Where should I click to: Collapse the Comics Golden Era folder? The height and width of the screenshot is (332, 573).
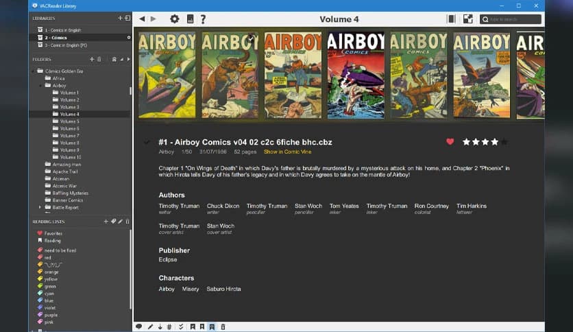pos(33,71)
